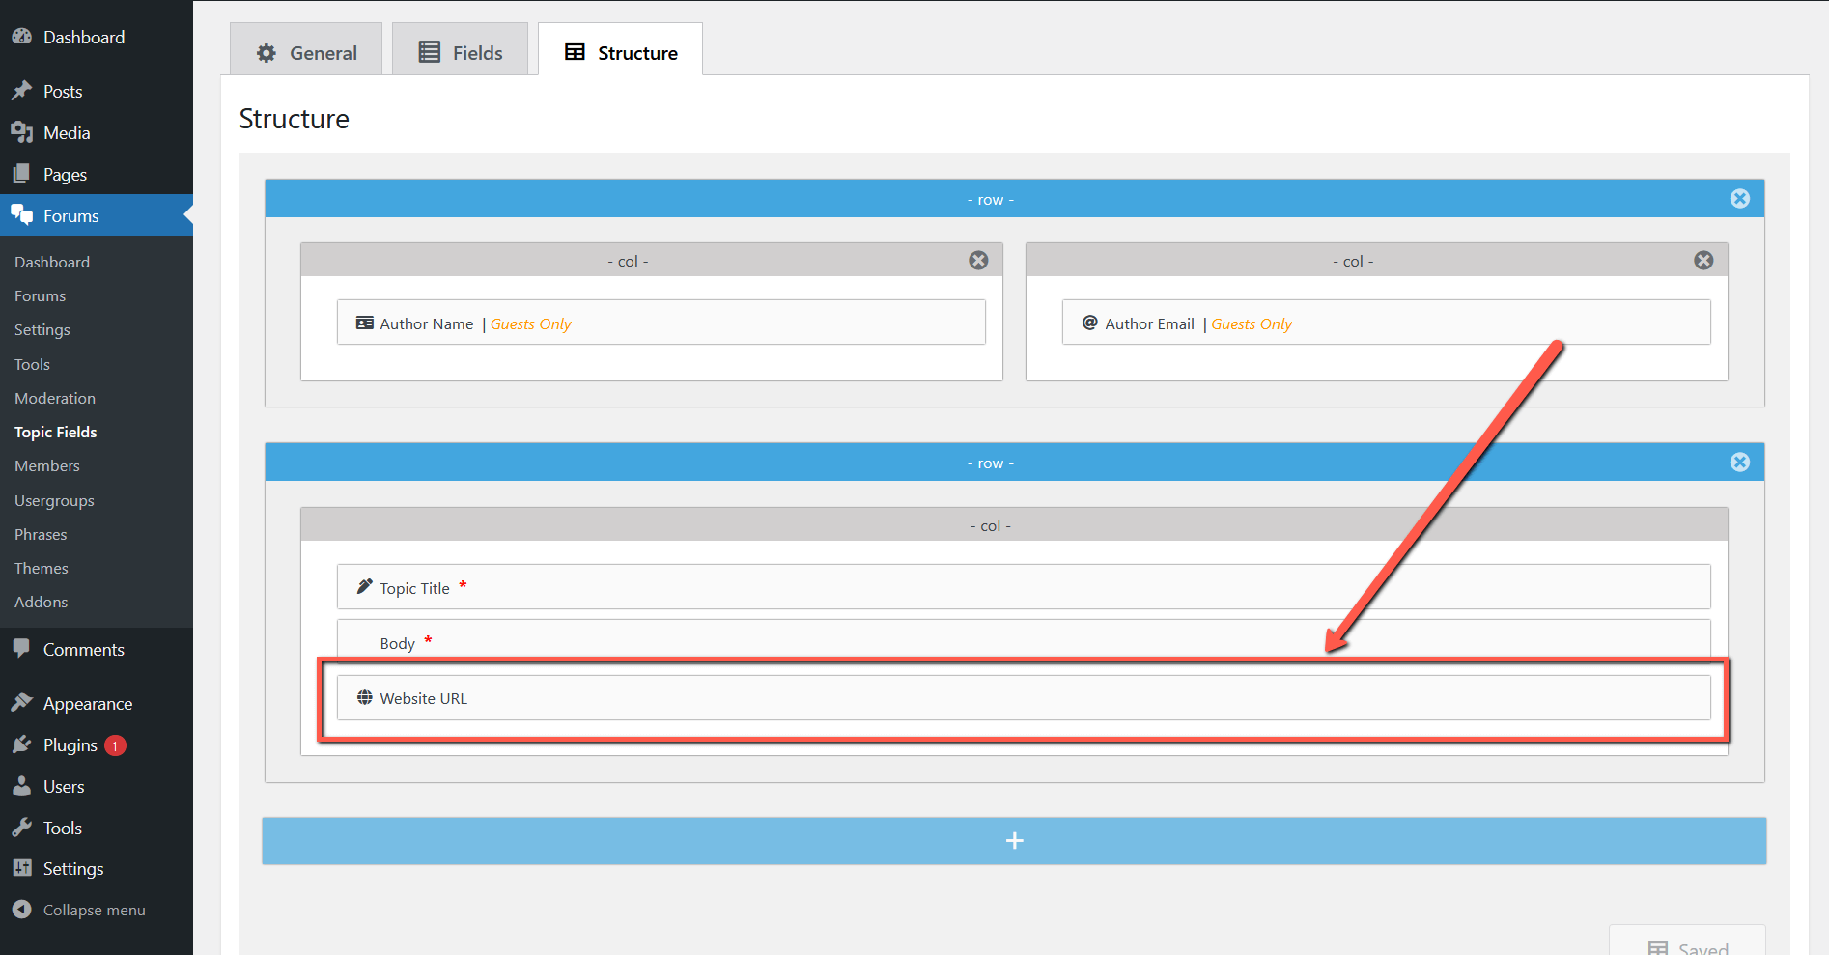Open Moderation in the Forums submenu
1829x955 pixels.
point(55,398)
